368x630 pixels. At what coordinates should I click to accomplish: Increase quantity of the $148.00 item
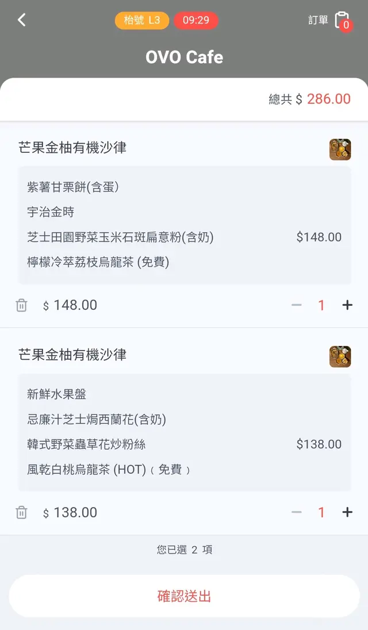pyautogui.click(x=347, y=305)
